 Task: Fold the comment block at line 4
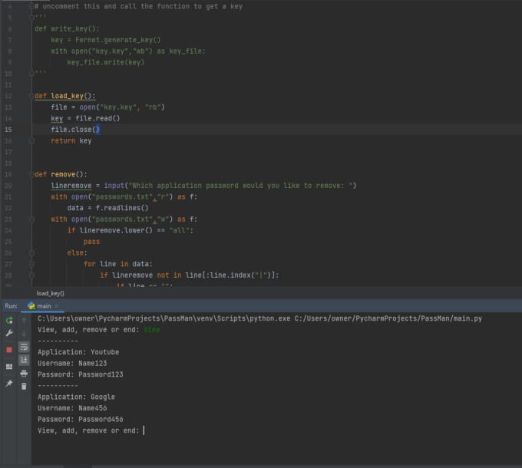tap(32, 6)
